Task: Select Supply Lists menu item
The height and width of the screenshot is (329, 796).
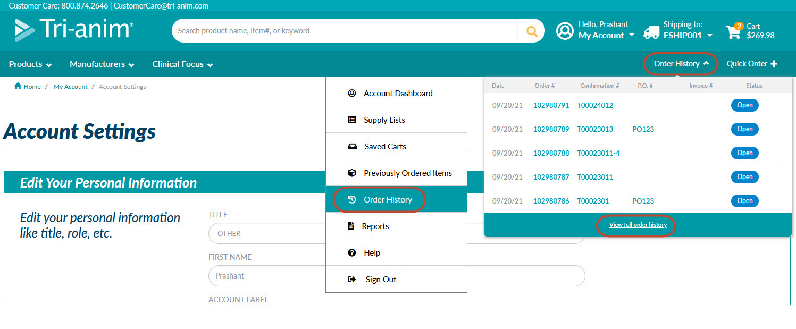Action: pyautogui.click(x=396, y=120)
